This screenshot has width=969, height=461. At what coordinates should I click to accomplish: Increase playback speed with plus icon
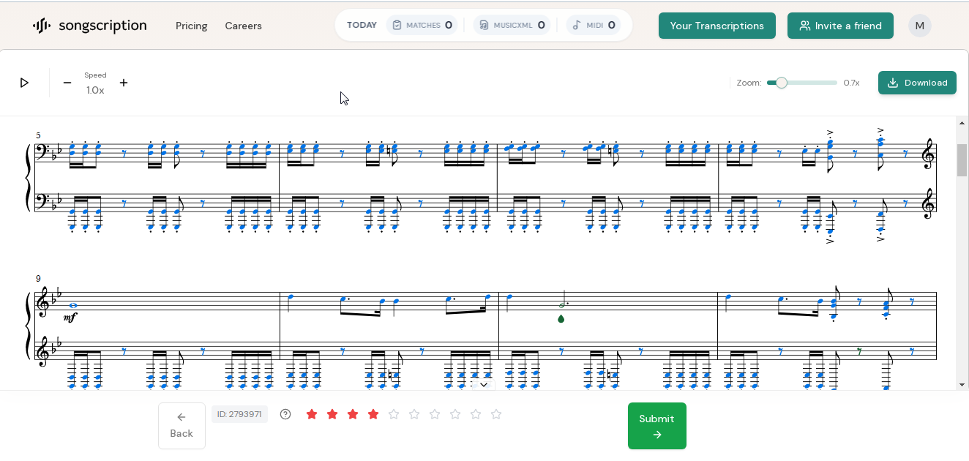pos(124,83)
